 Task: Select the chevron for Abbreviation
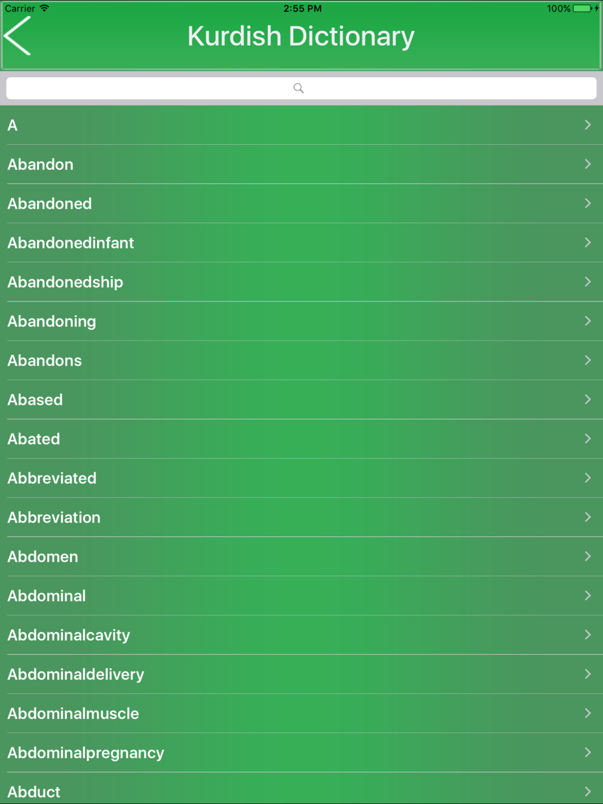pyautogui.click(x=588, y=517)
